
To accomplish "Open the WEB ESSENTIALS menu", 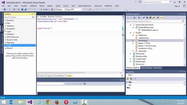I will pyautogui.click(x=85, y=6).
